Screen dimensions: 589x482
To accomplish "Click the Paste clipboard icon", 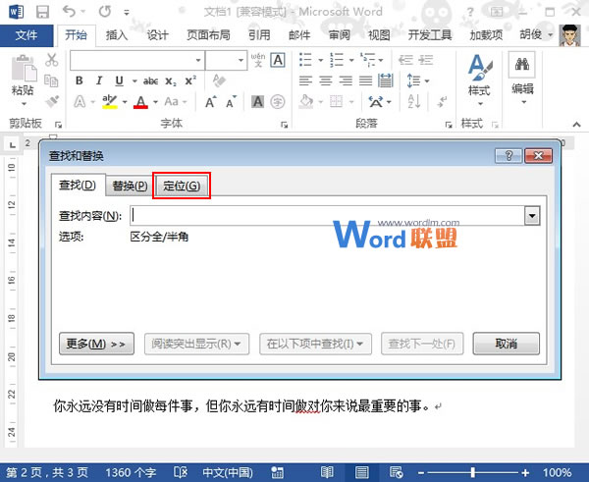I will 25,69.
